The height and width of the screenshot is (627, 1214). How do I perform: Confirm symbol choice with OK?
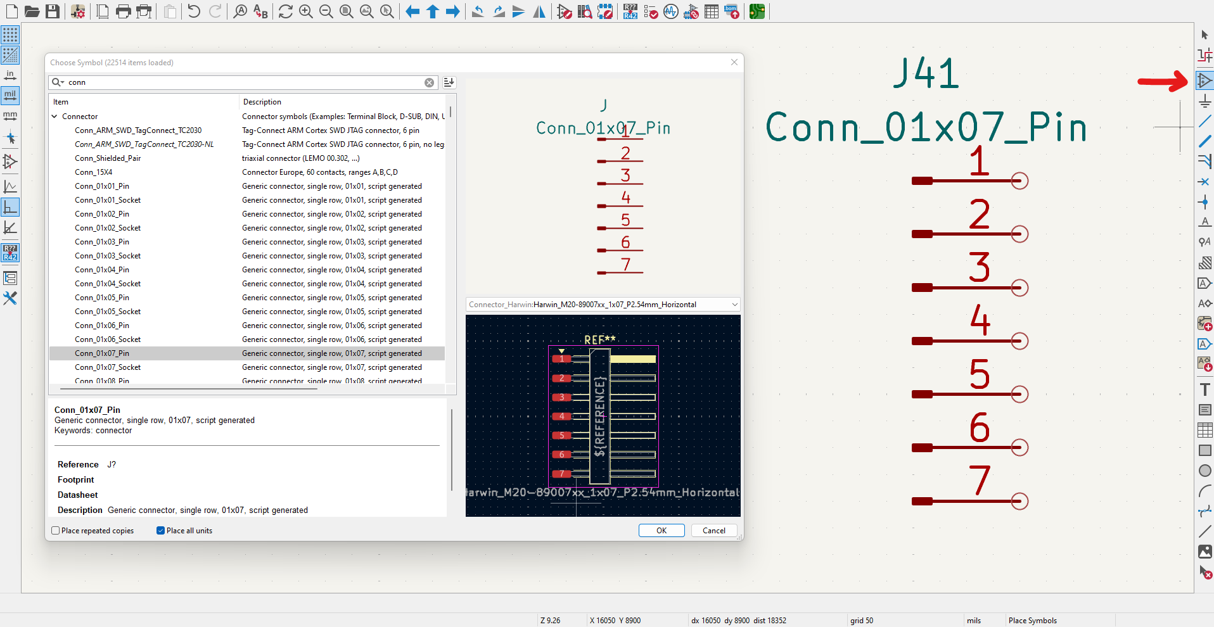(x=661, y=531)
